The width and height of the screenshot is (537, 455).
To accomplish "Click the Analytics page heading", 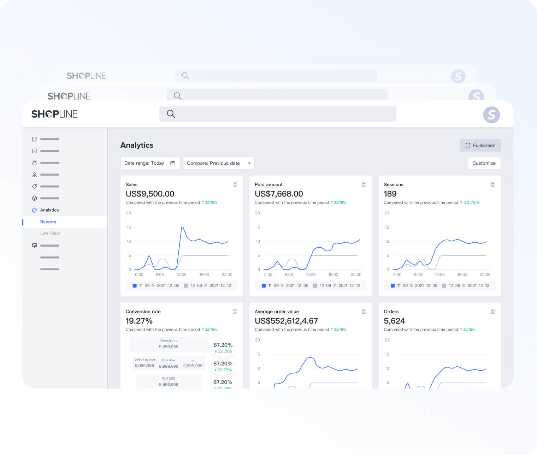I will coord(137,145).
